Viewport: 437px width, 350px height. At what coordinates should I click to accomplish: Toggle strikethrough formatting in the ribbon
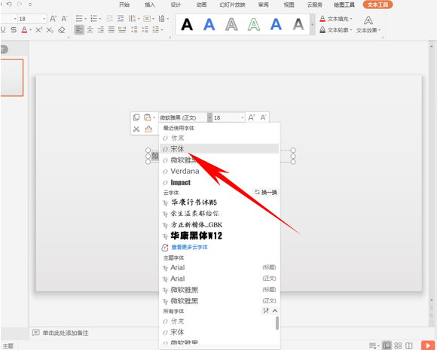(x=14, y=29)
